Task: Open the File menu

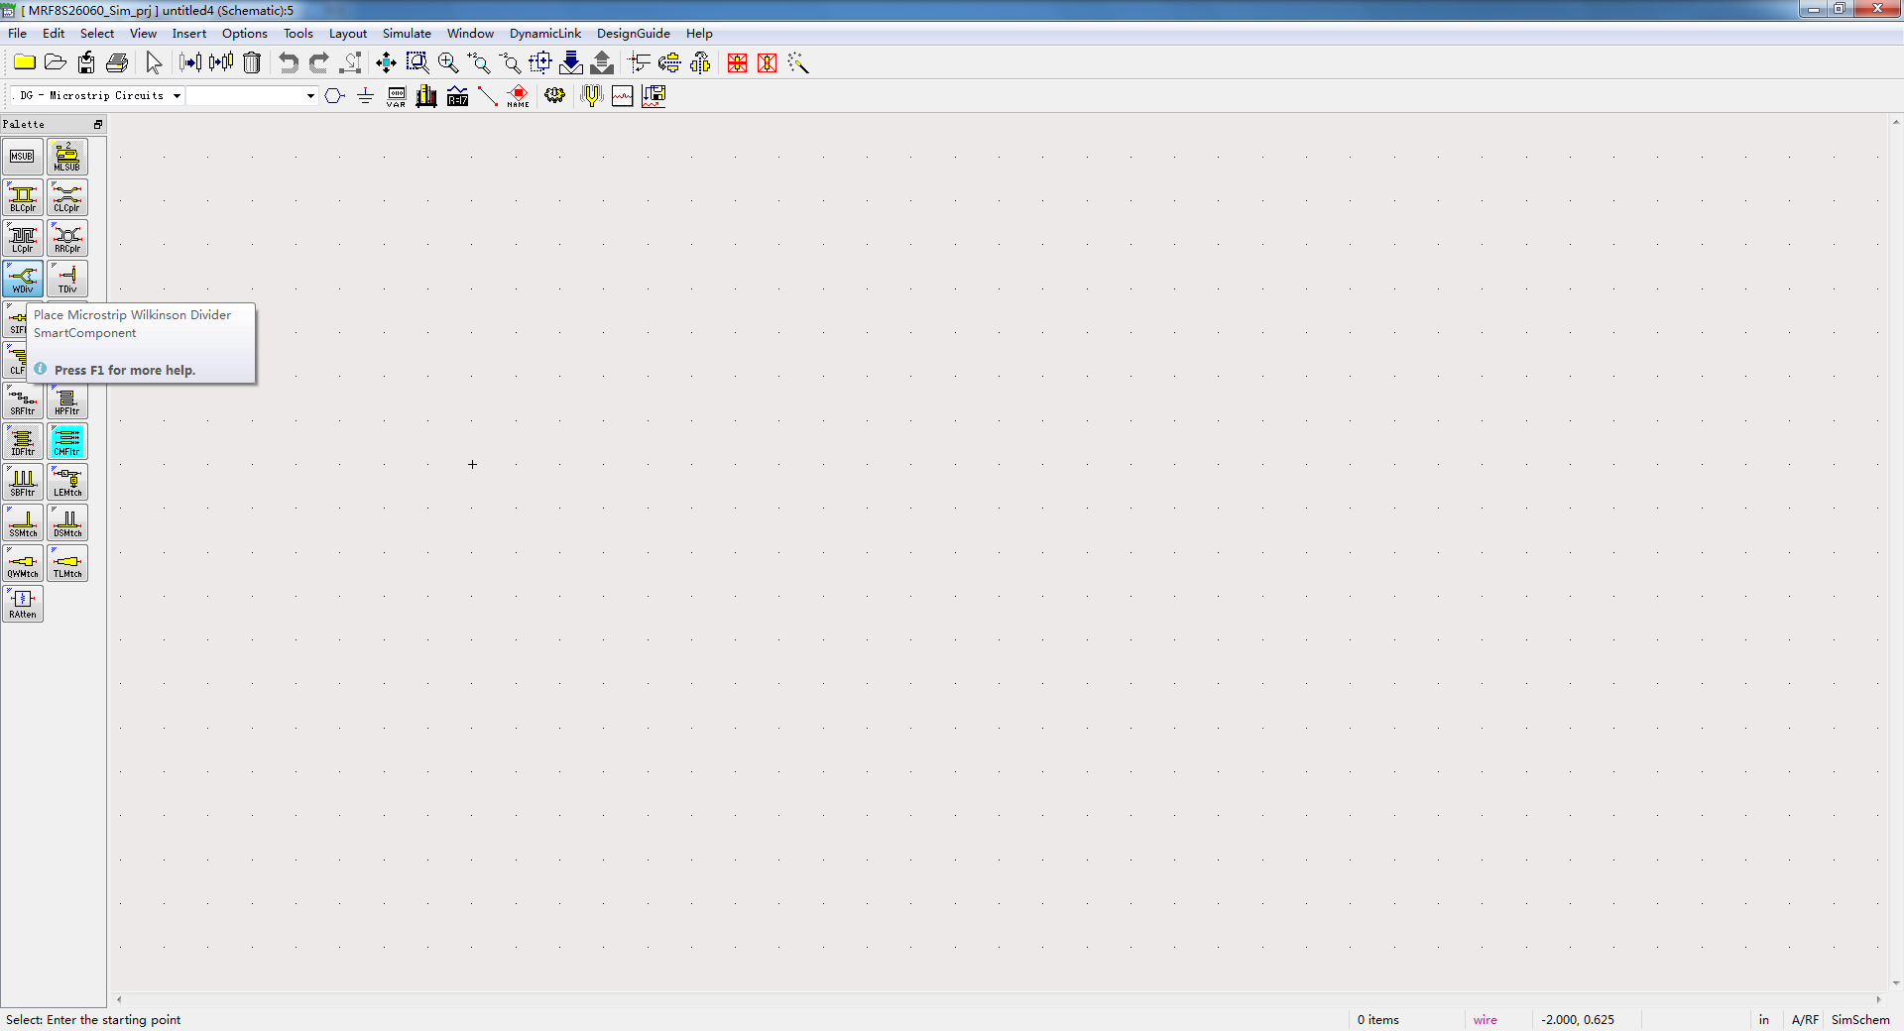Action: 18,34
